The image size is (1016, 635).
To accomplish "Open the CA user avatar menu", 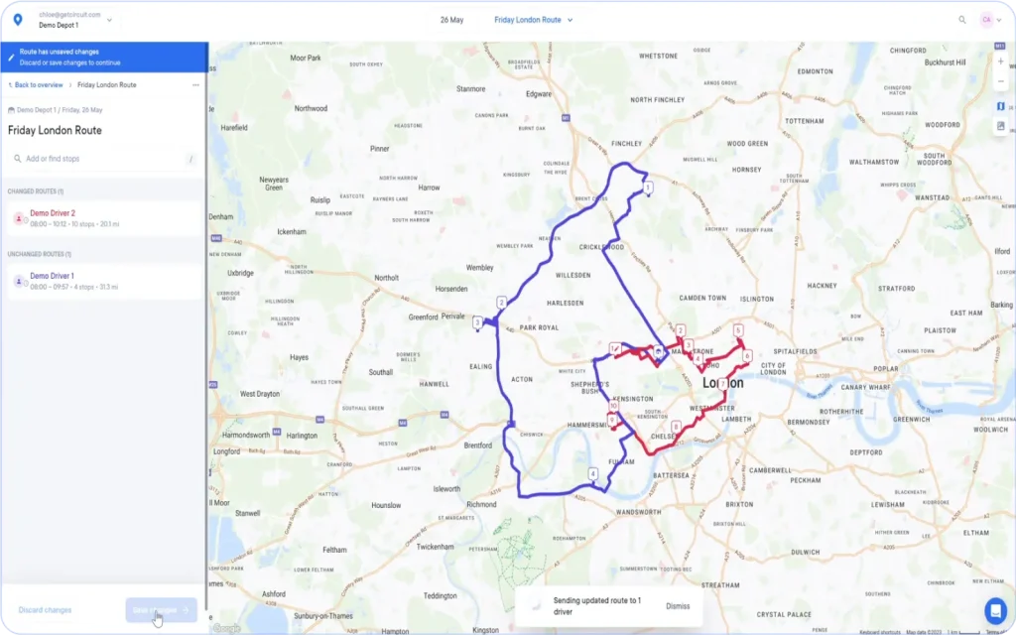I will point(986,20).
